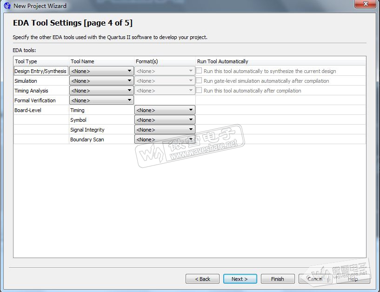This screenshot has width=380, height=292.
Task: Open Simulation tool name dropdown
Action: click(101, 81)
